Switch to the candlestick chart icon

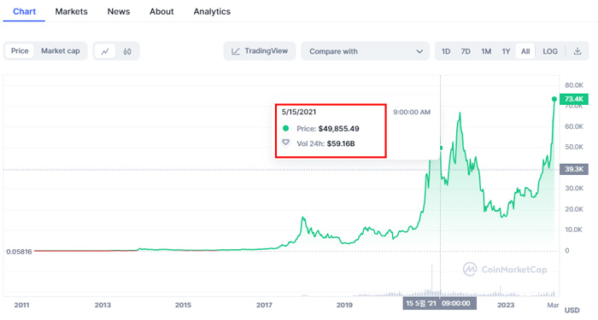click(127, 51)
